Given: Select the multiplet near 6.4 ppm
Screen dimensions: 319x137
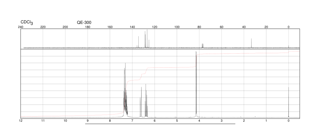Looking at the screenshot, I should coord(146,101).
